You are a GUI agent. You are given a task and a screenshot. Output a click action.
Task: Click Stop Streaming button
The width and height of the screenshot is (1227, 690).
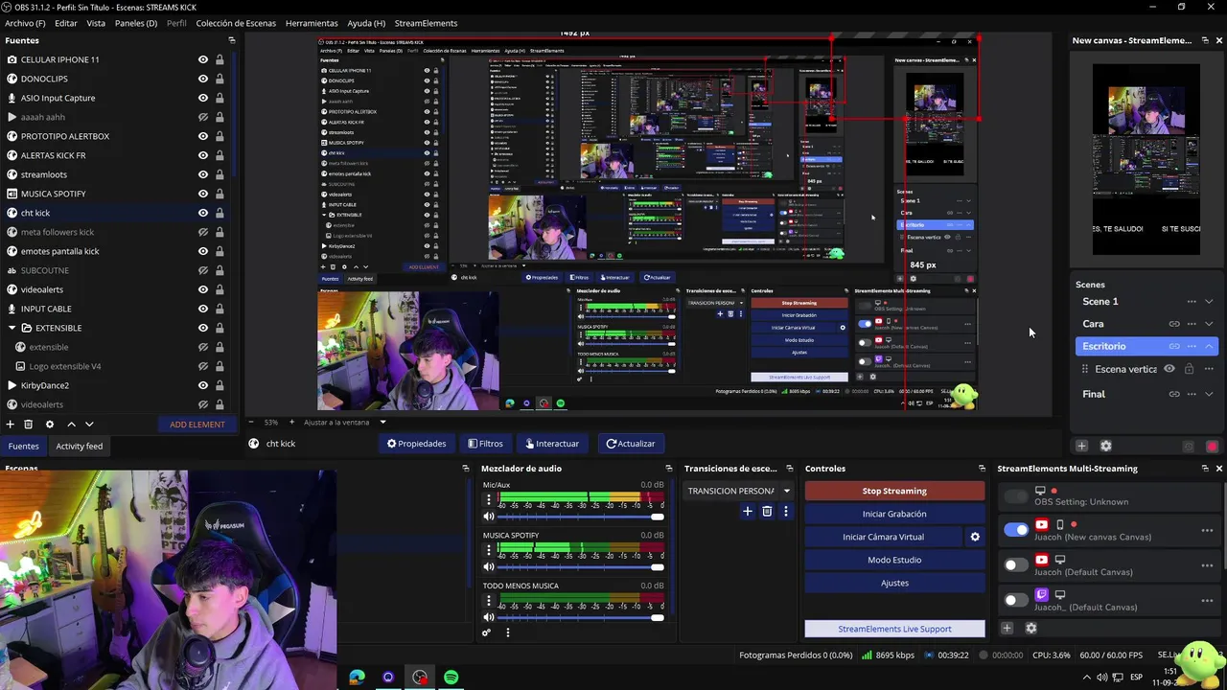tap(894, 491)
